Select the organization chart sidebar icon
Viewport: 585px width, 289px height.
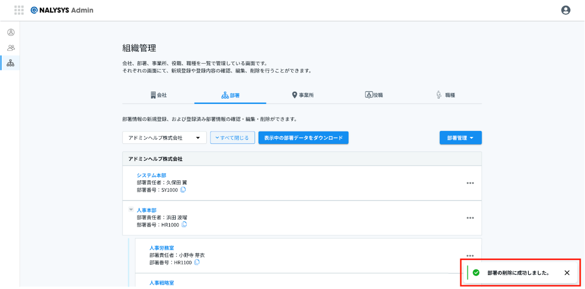point(11,63)
